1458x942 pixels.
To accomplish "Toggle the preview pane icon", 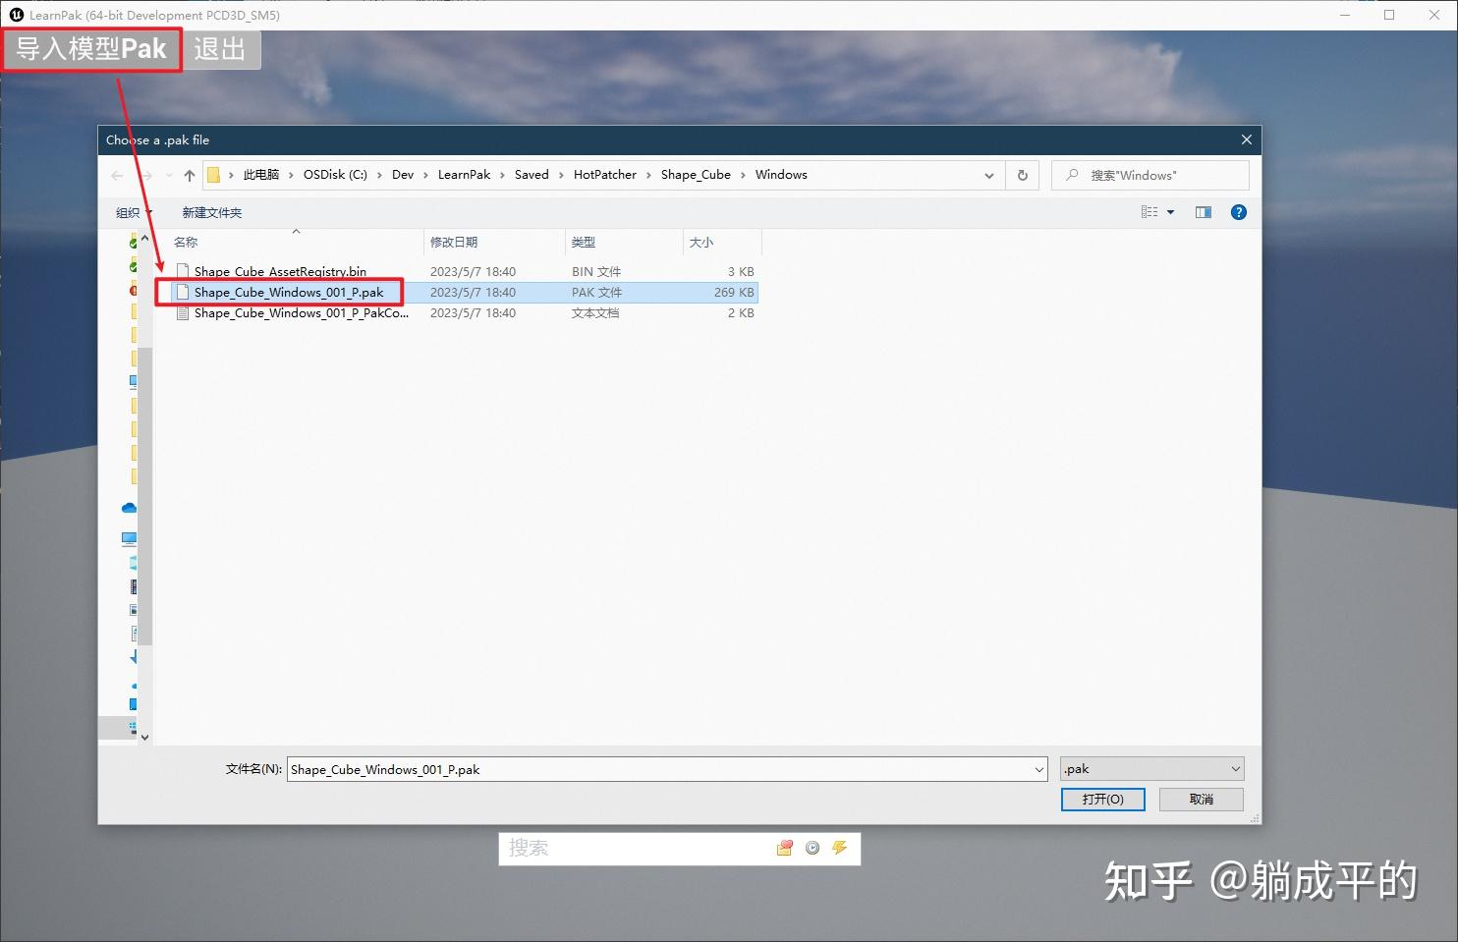I will (x=1203, y=211).
